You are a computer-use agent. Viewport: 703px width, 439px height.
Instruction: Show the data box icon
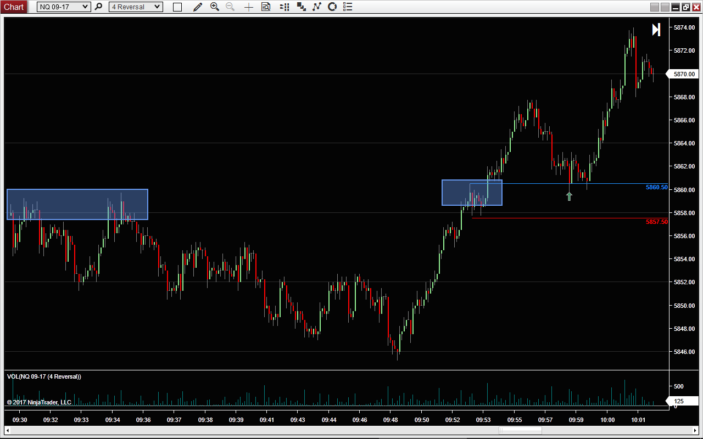tap(266, 7)
